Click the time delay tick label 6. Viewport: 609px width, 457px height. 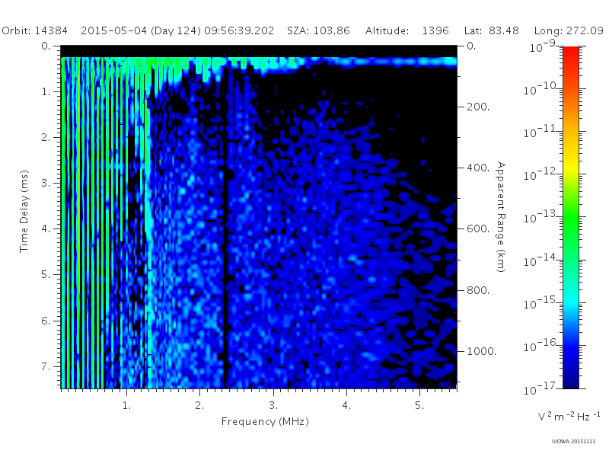point(46,321)
